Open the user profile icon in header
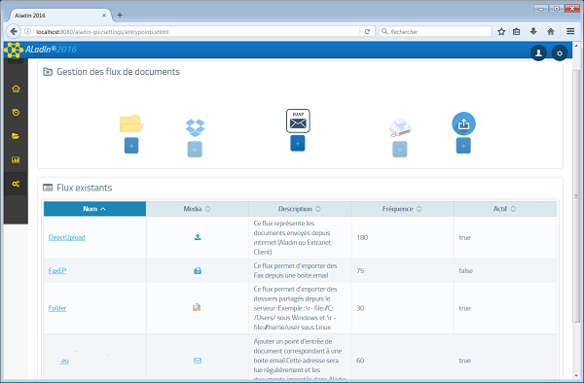This screenshot has width=584, height=383. tap(538, 53)
